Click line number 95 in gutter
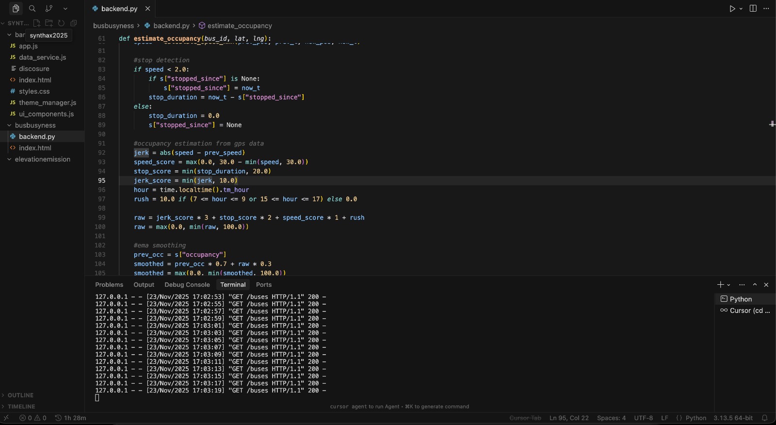The height and width of the screenshot is (425, 776). click(x=101, y=180)
